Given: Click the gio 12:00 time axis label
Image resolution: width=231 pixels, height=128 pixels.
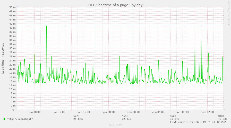Looking at the screenshot, I should coord(59,112).
